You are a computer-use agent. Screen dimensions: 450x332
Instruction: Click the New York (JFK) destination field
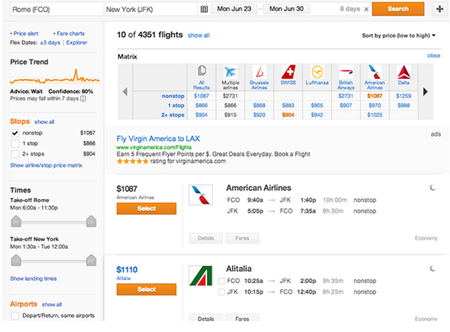point(151,10)
